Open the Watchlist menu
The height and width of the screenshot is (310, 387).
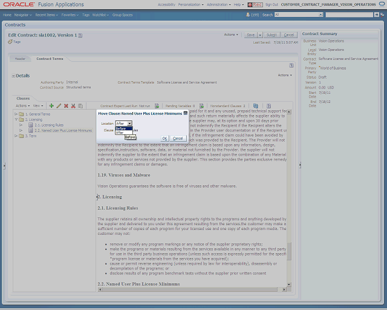pos(100,15)
